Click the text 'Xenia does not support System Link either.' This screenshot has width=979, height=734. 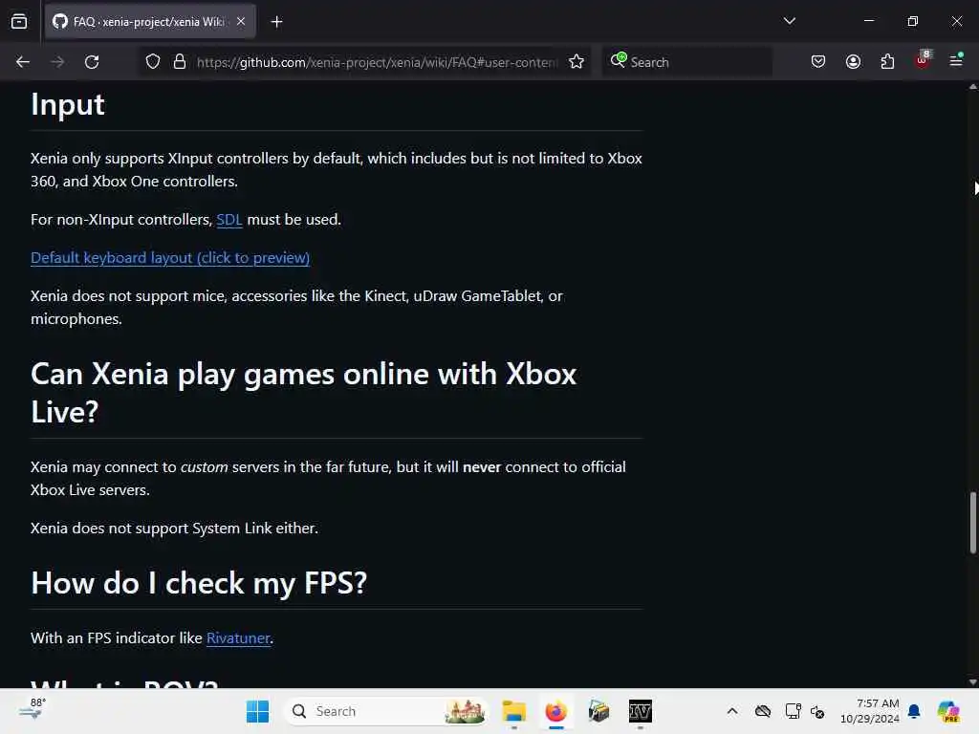pos(174,529)
